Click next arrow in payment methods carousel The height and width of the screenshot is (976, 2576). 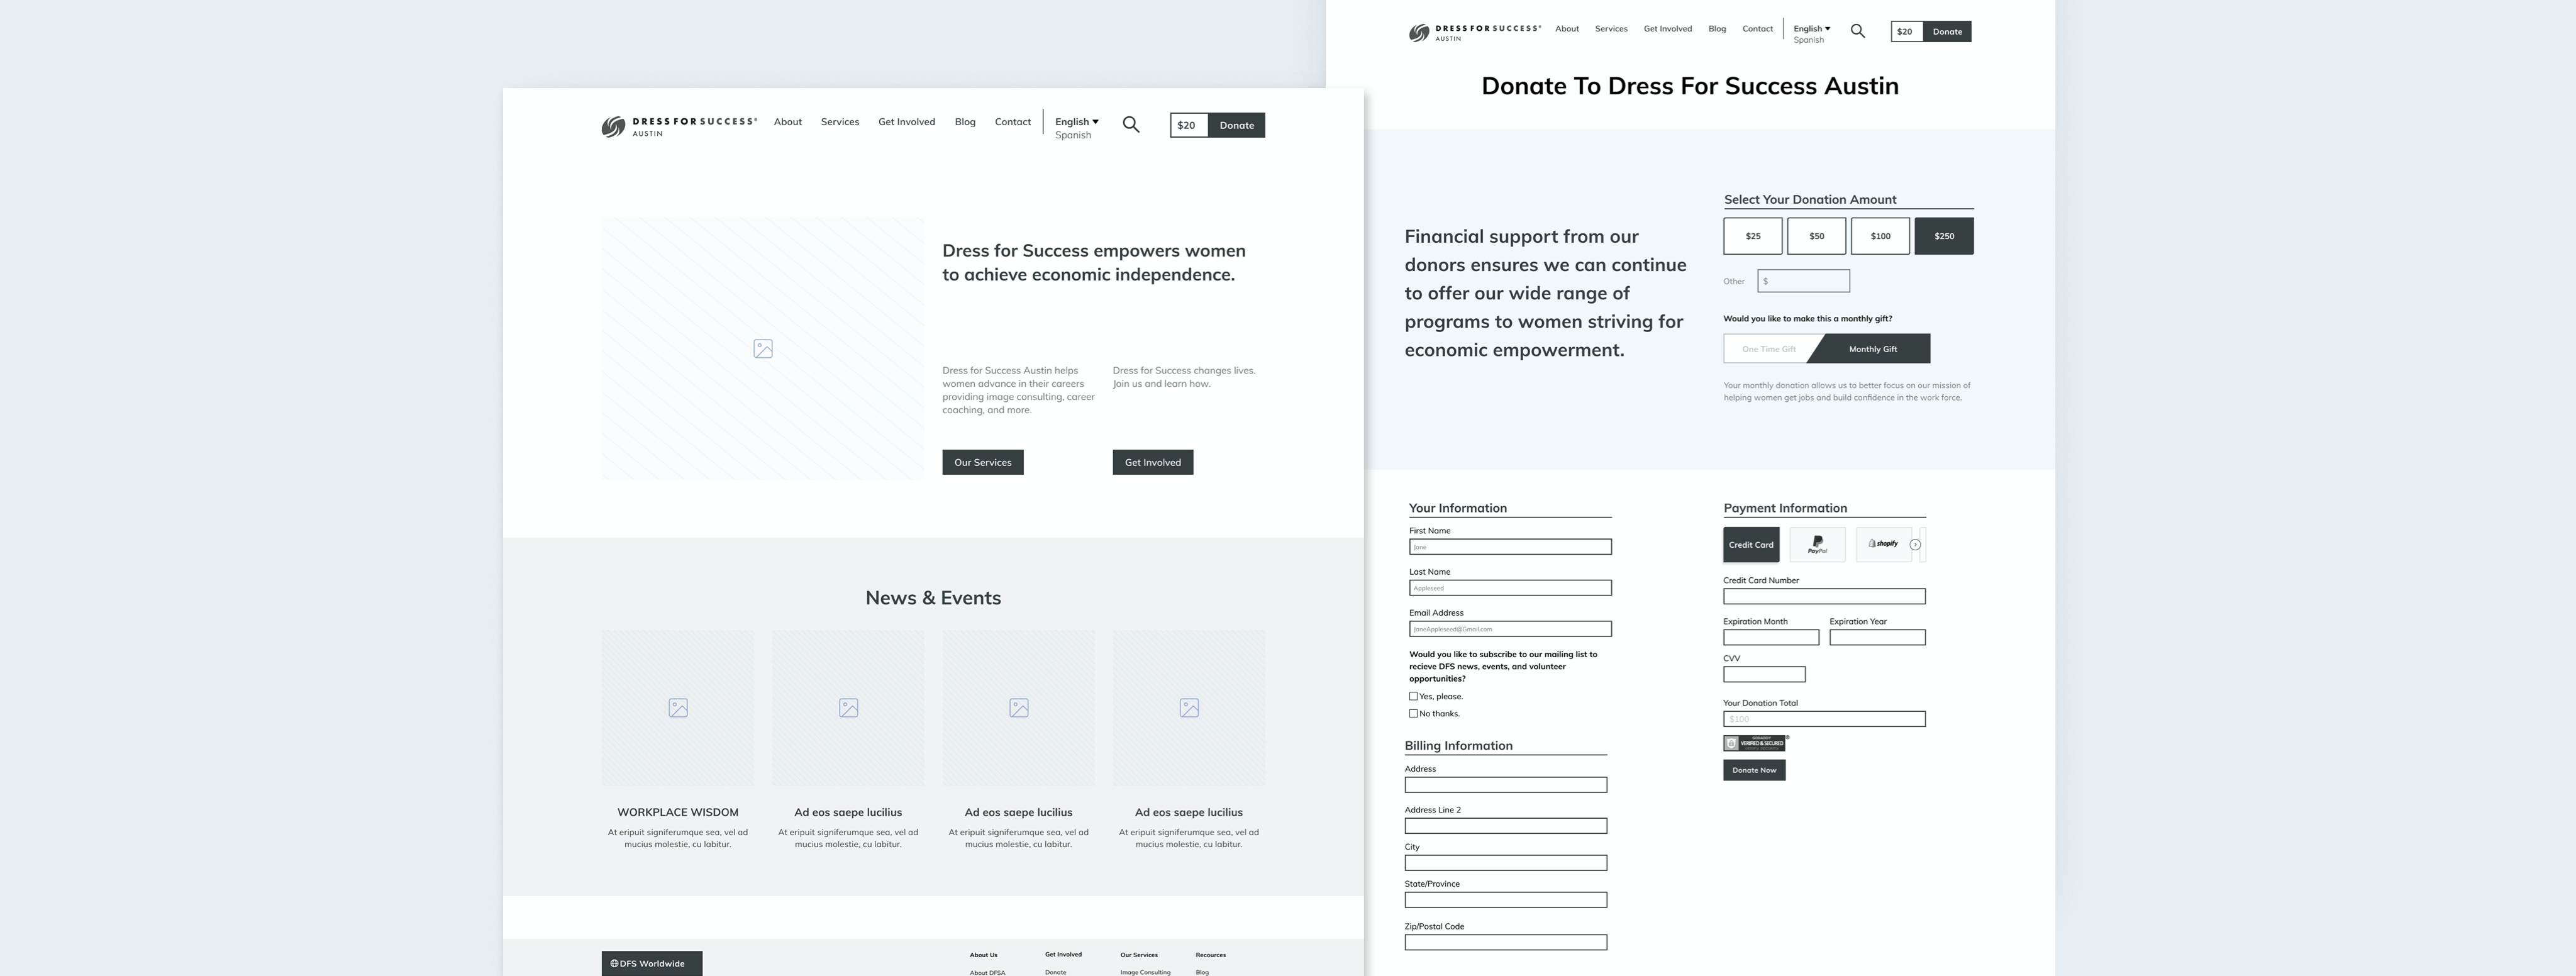(1915, 545)
